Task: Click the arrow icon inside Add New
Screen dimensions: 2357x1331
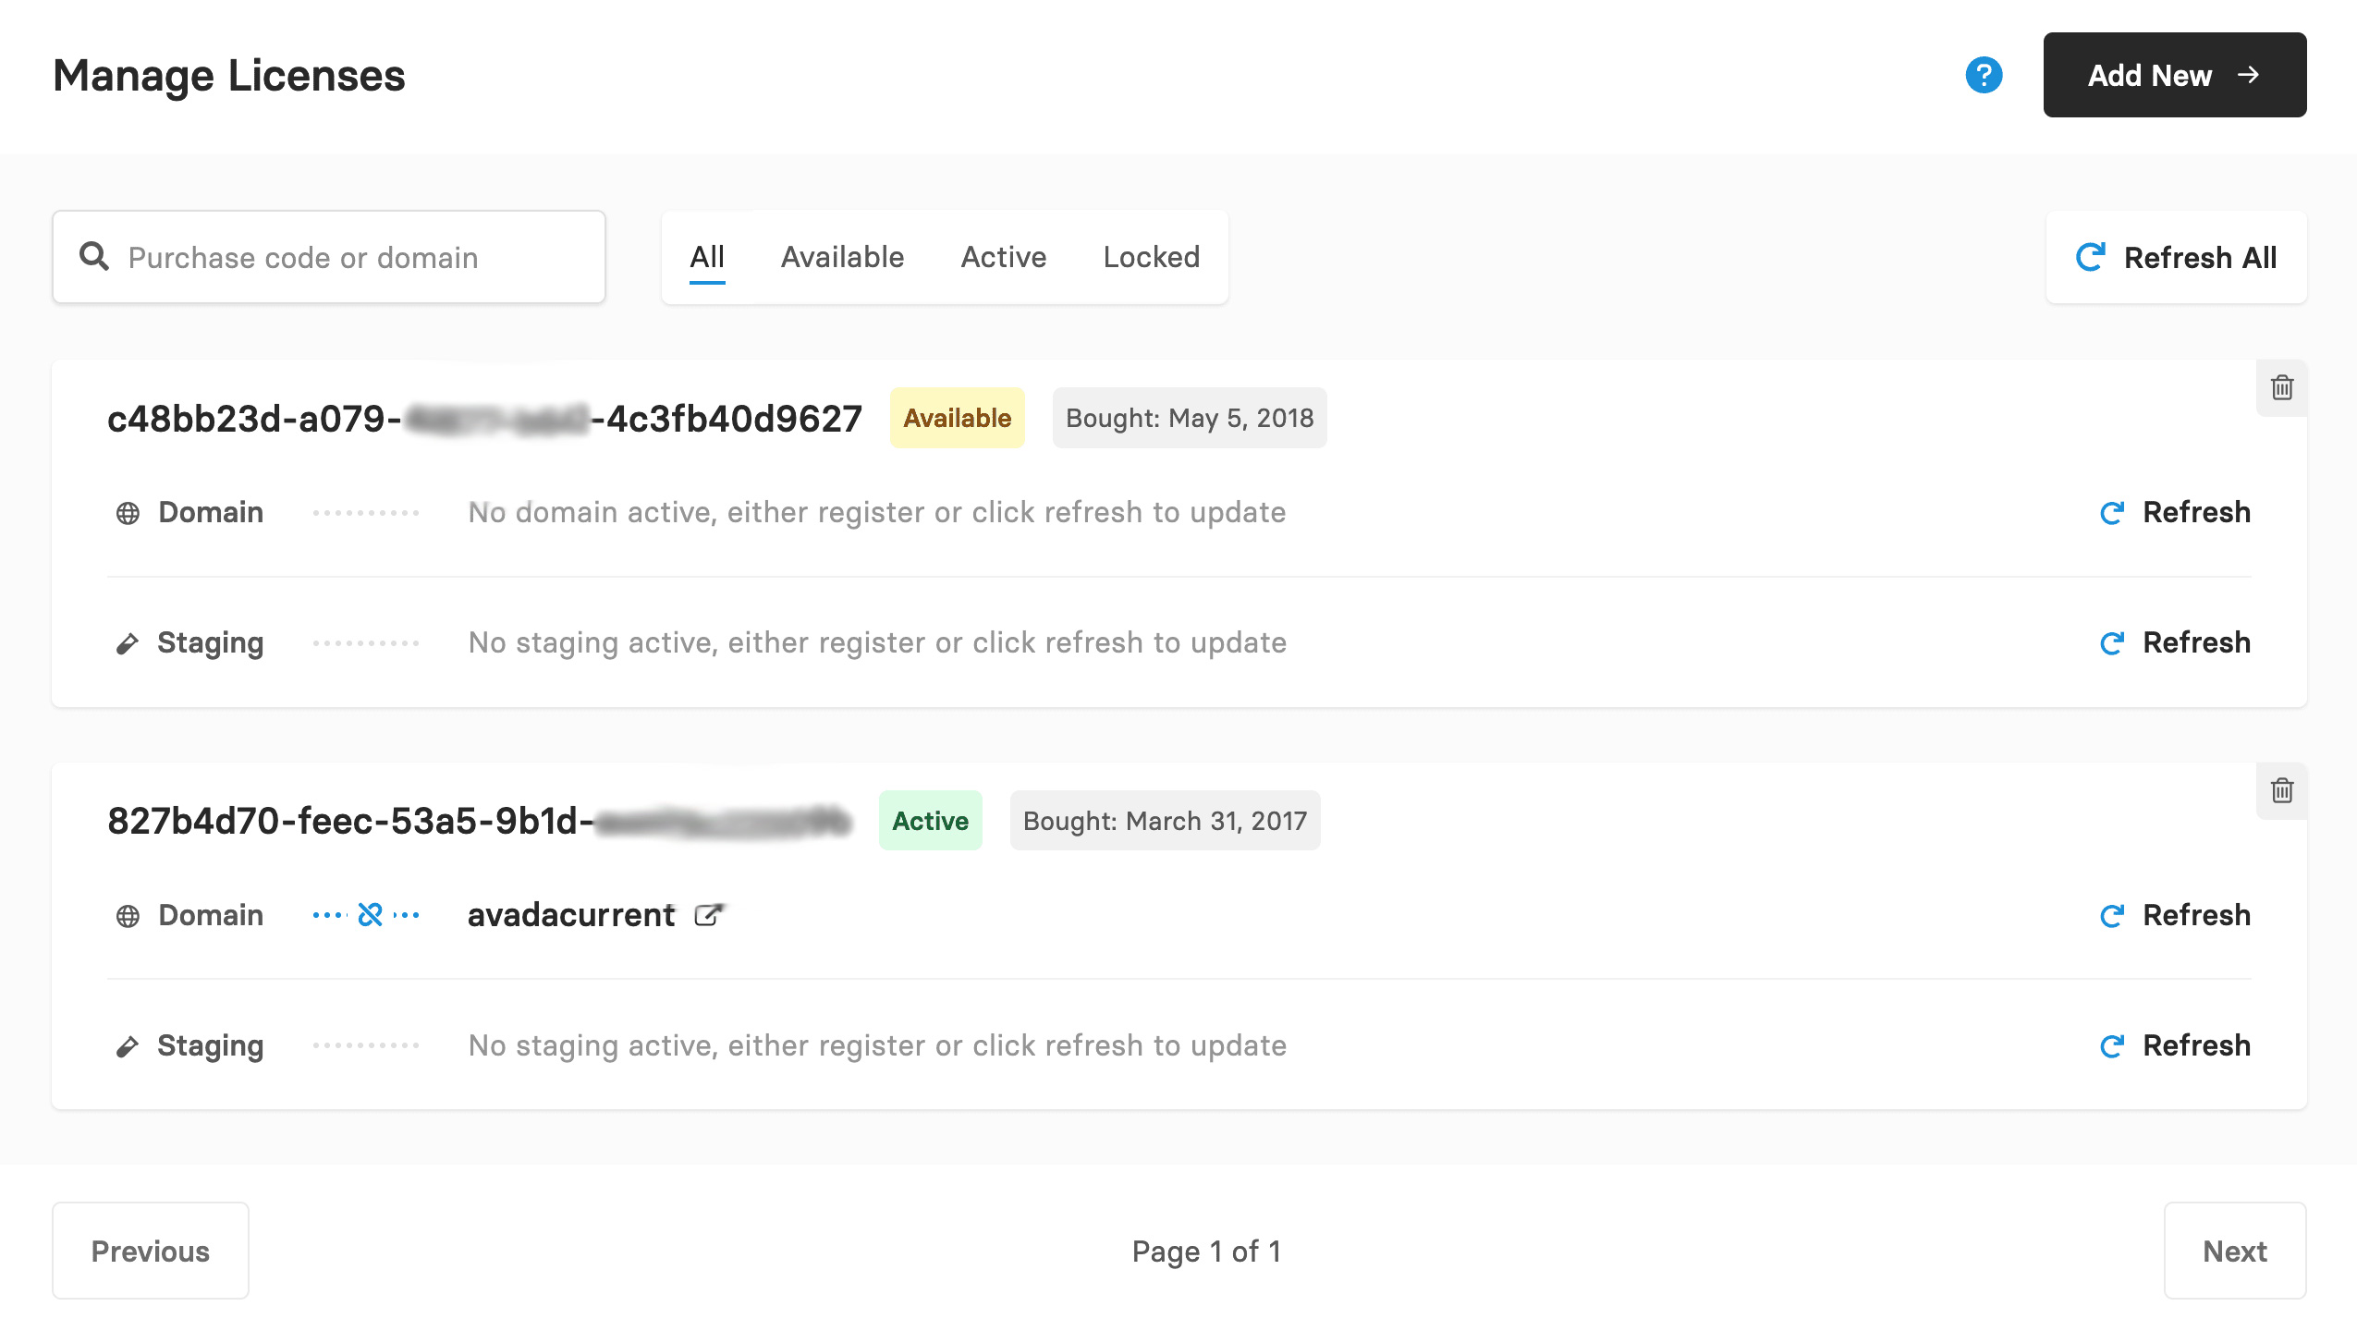Action: pos(2248,75)
